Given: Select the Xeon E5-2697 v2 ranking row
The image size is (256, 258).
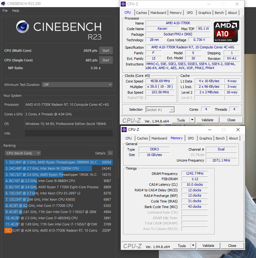Looking at the screenshot, I should coord(58,193).
